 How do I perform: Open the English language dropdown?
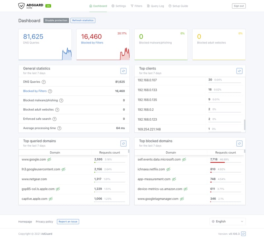coord(227,222)
